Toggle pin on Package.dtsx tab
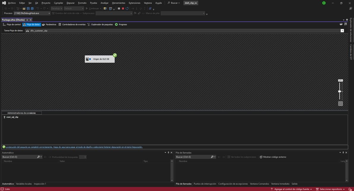This screenshot has height=191, width=354. (27, 20)
